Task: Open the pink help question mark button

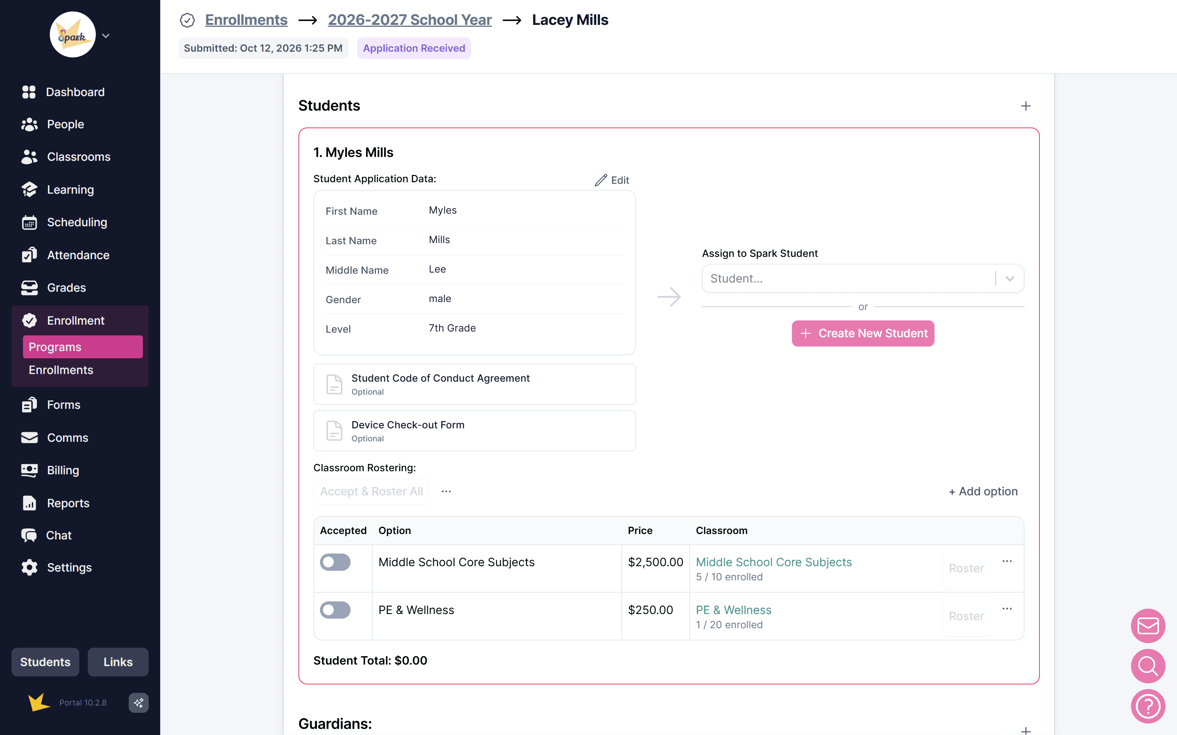Action: pos(1148,706)
